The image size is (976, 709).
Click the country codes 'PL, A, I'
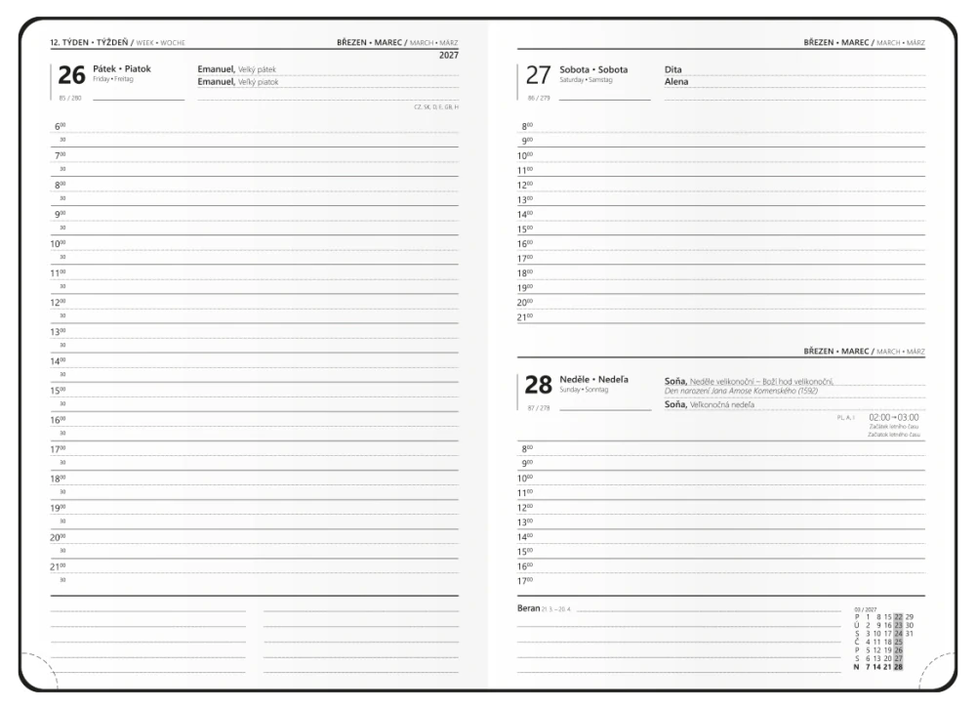pyautogui.click(x=846, y=417)
